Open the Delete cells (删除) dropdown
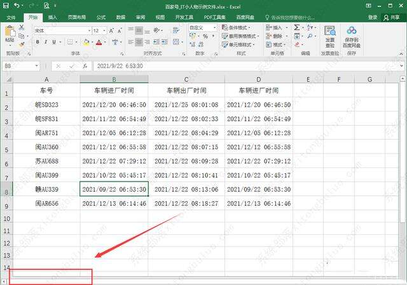Image resolution: width=407 pixels, height=285 pixels. click(277, 36)
